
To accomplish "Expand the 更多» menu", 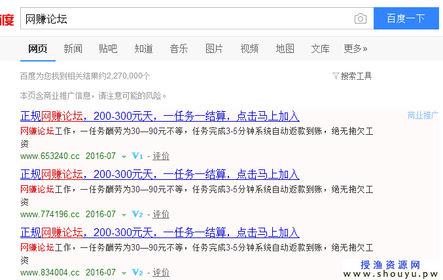I will pos(355,48).
